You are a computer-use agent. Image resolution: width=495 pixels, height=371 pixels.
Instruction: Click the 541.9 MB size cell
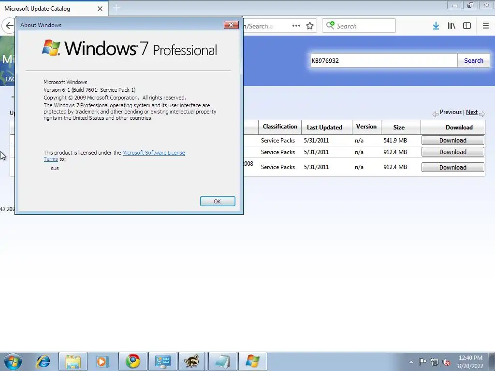[395, 141]
